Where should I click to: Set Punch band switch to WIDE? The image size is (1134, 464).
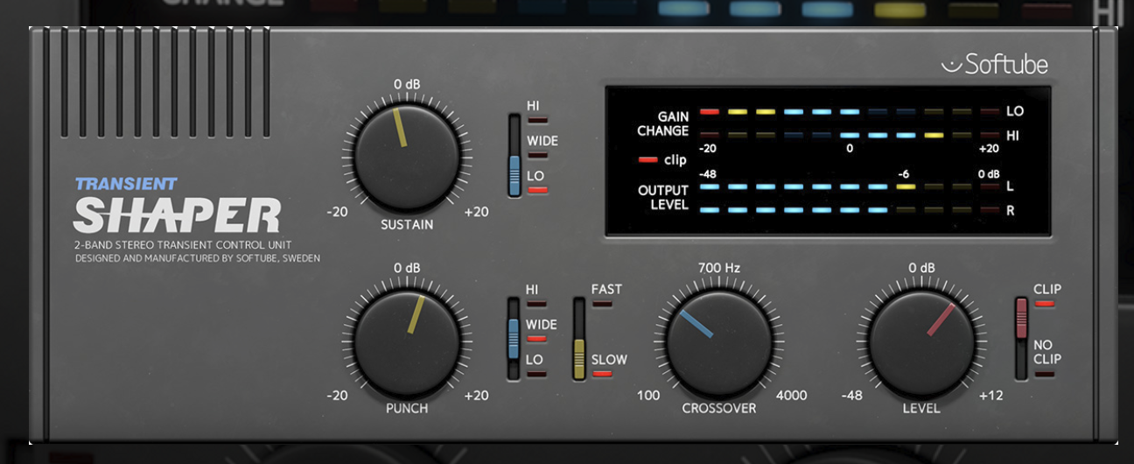tap(541, 330)
